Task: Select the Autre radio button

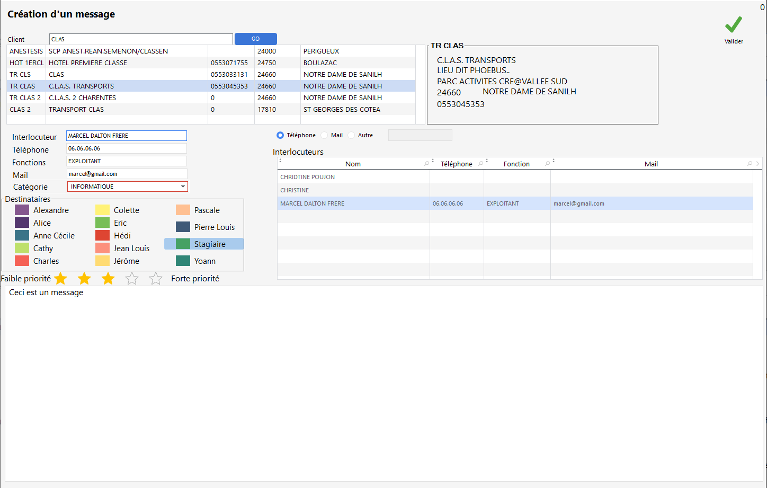Action: coord(351,135)
